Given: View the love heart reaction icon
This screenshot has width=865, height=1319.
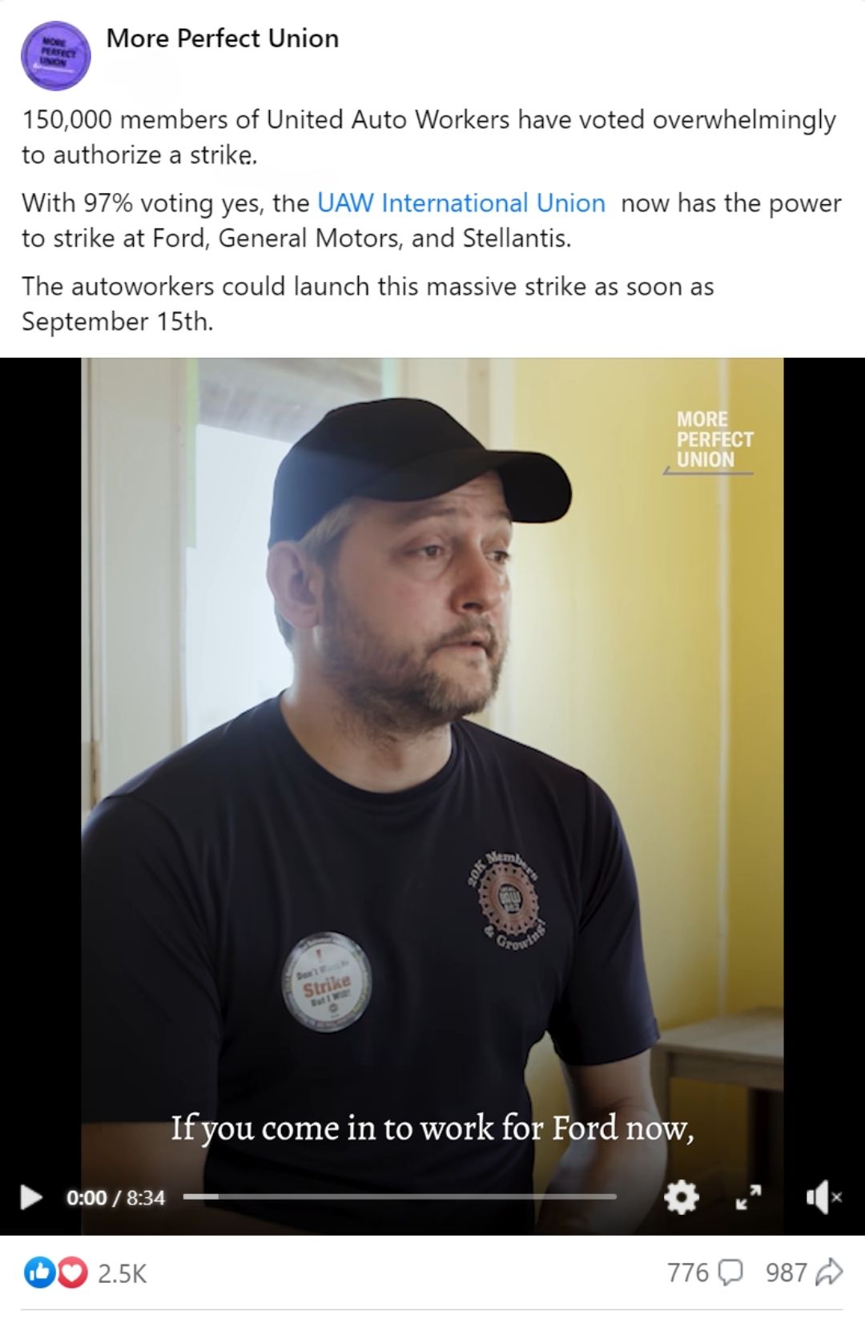Looking at the screenshot, I should pyautogui.click(x=72, y=1273).
